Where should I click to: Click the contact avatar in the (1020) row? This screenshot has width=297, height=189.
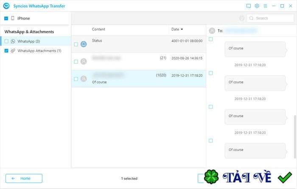click(84, 79)
